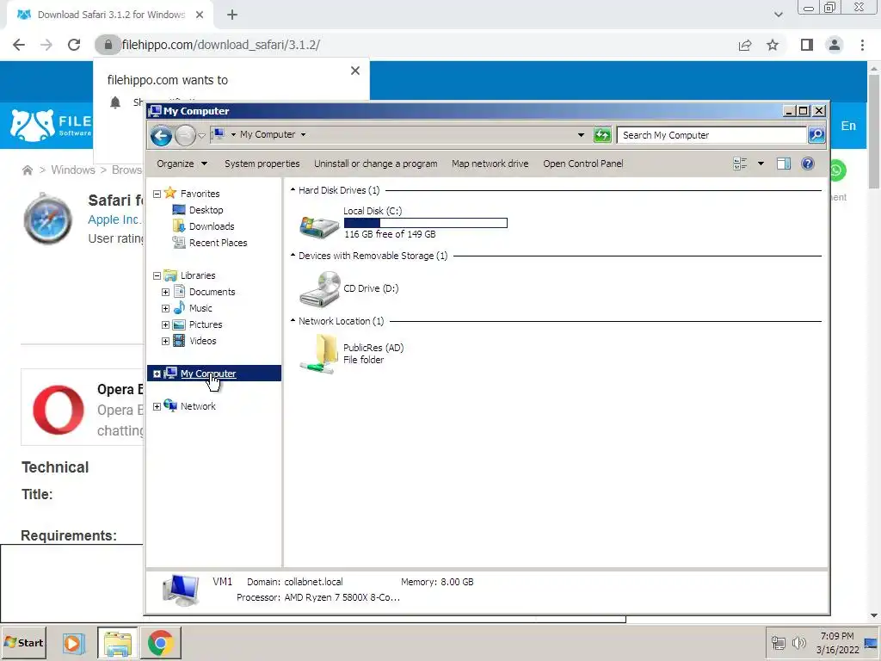Open the address bar history dropdown arrow
This screenshot has width=881, height=661.
click(x=581, y=135)
